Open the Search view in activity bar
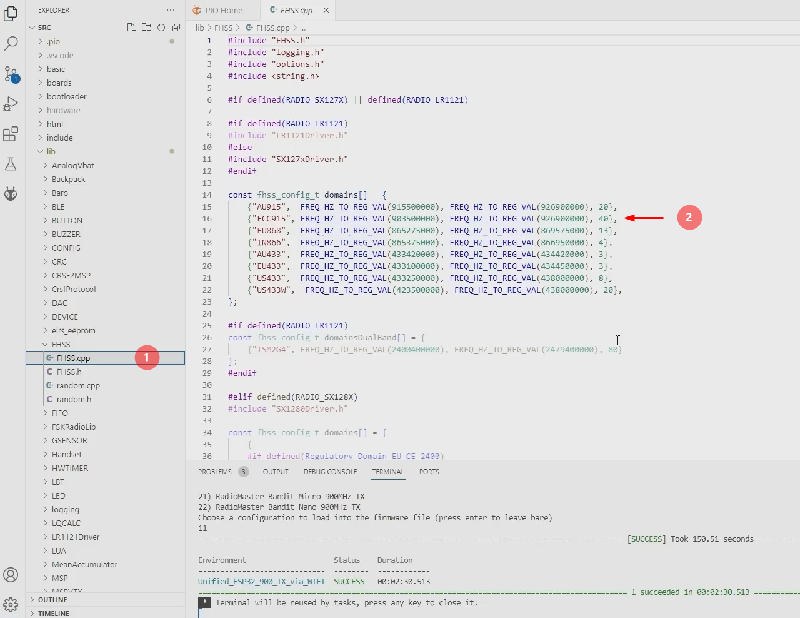 coord(11,44)
